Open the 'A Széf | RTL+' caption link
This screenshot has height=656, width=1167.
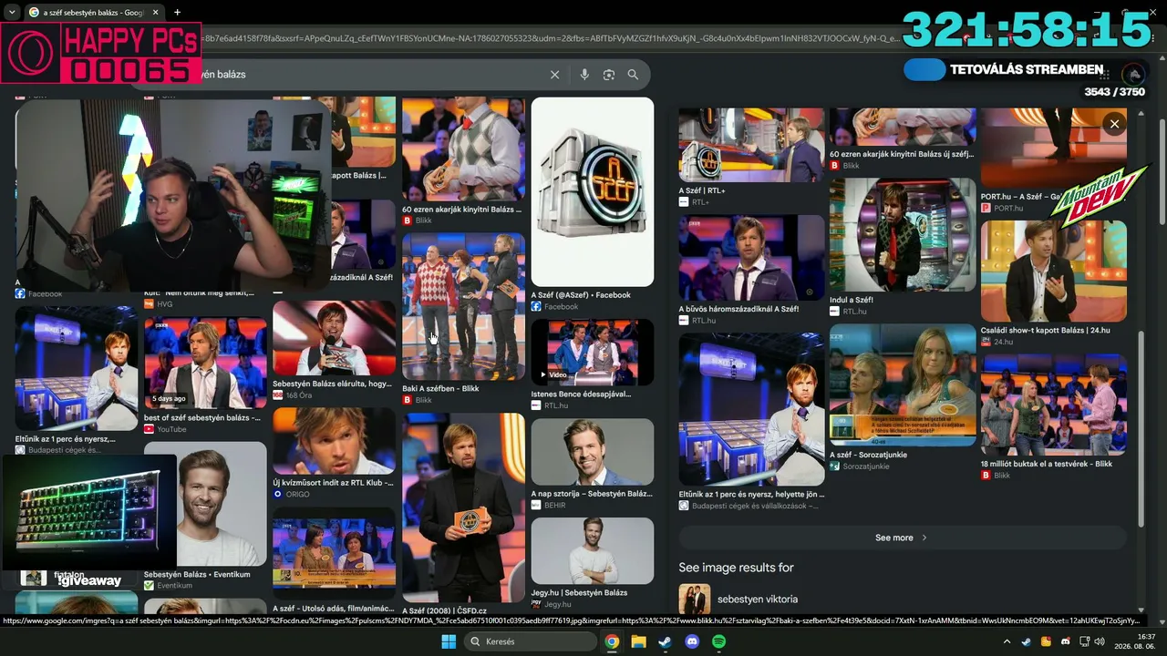(702, 190)
